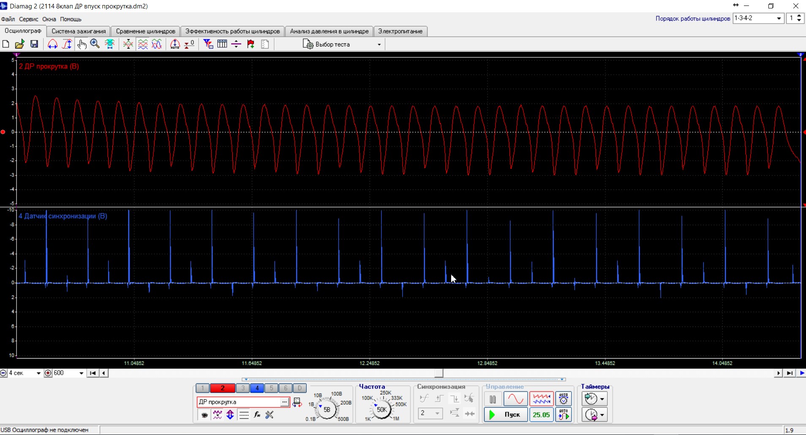Select the magnifier zoom tool
Image resolution: width=806 pixels, height=435 pixels.
[x=95, y=44]
